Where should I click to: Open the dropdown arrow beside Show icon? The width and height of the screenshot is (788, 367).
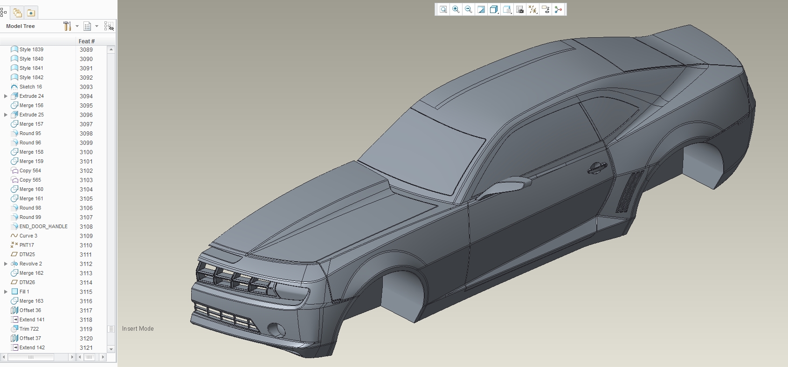point(97,26)
